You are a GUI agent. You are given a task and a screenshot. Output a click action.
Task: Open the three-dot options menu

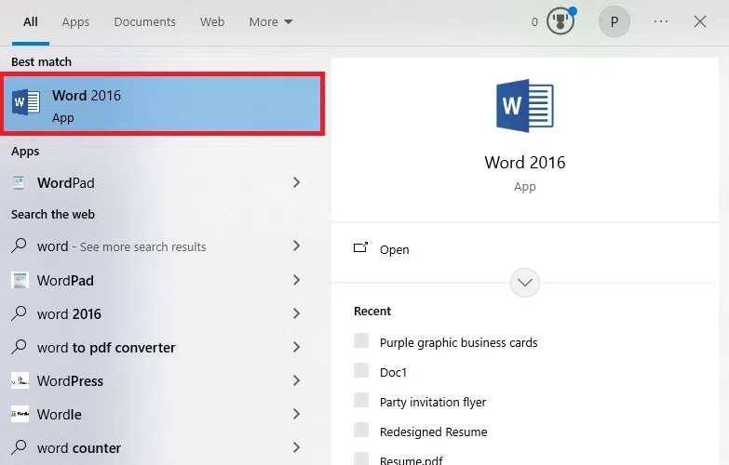click(661, 21)
